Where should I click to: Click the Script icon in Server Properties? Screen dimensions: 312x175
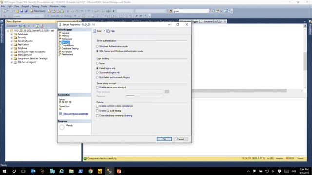(95, 31)
